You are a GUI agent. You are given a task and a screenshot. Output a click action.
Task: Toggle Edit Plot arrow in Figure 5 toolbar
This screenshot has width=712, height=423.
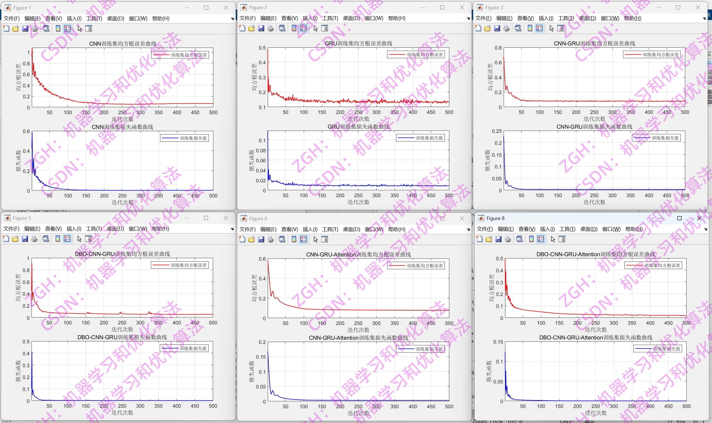pos(79,239)
